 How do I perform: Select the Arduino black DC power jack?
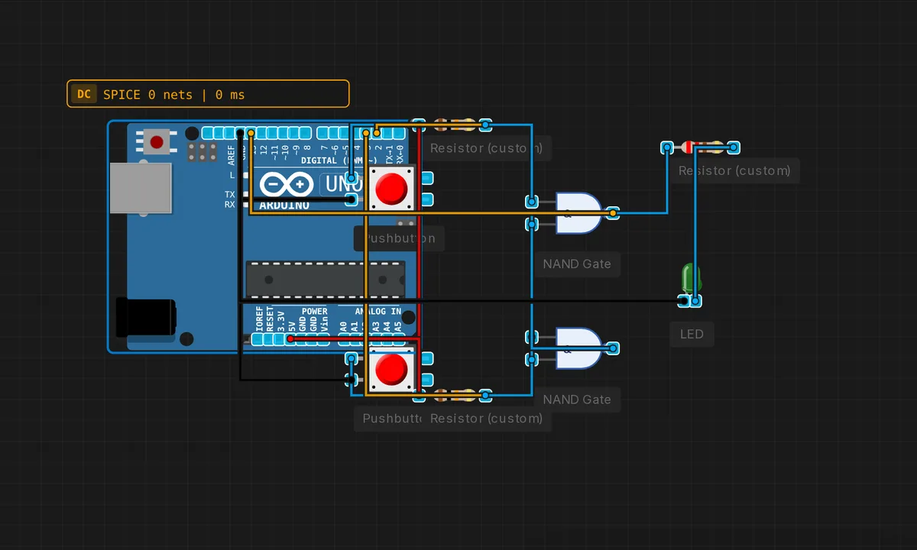tap(146, 316)
